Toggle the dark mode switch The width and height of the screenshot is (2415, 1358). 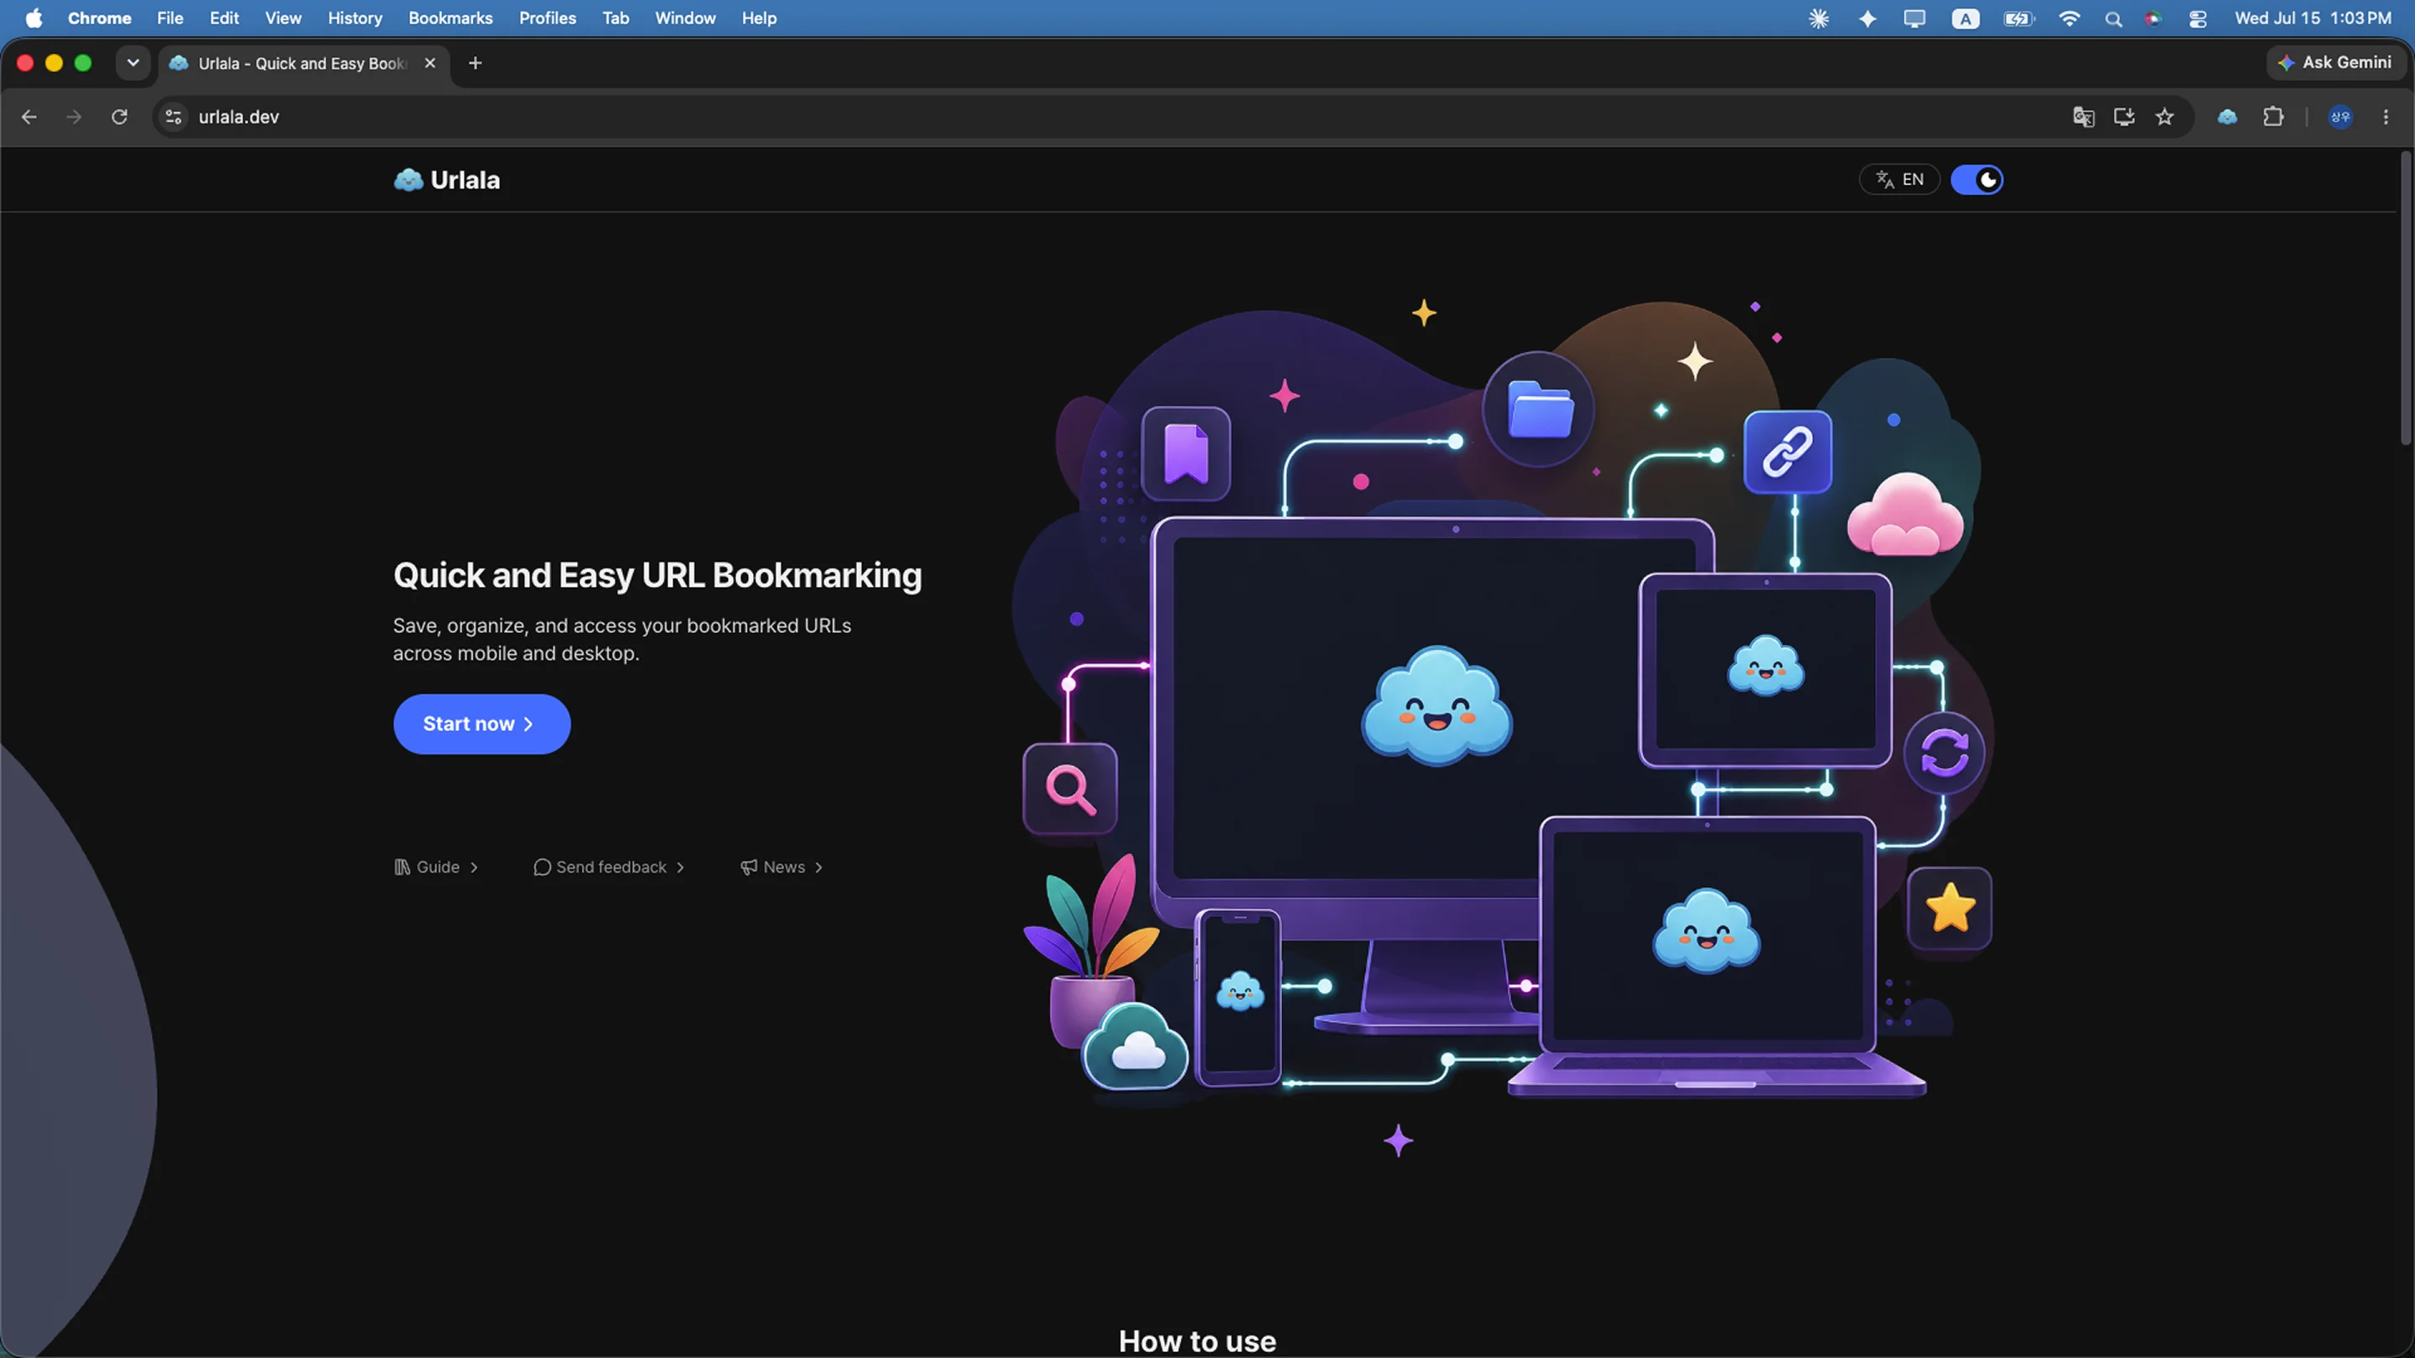click(1976, 180)
